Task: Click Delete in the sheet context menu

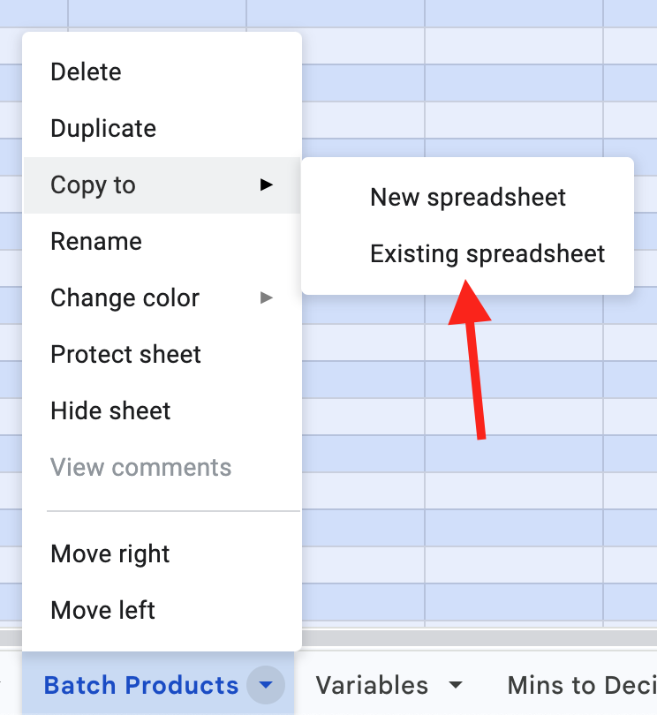Action: coord(87,72)
